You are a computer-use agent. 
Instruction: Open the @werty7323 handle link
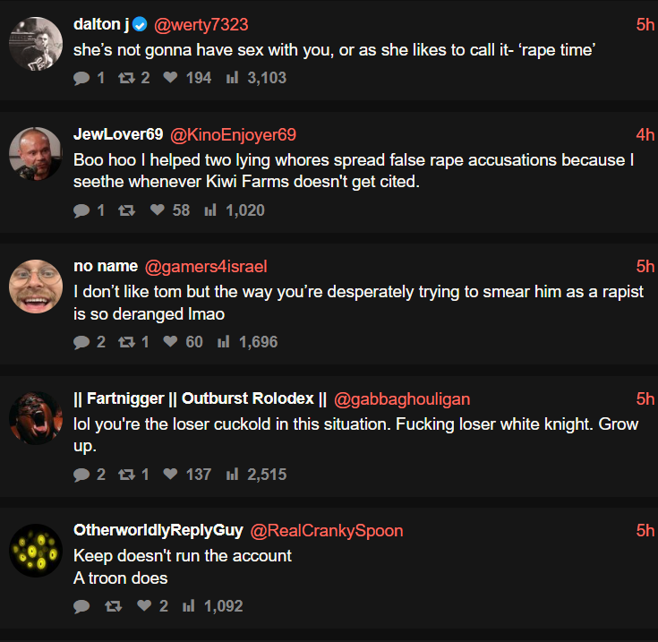[201, 25]
